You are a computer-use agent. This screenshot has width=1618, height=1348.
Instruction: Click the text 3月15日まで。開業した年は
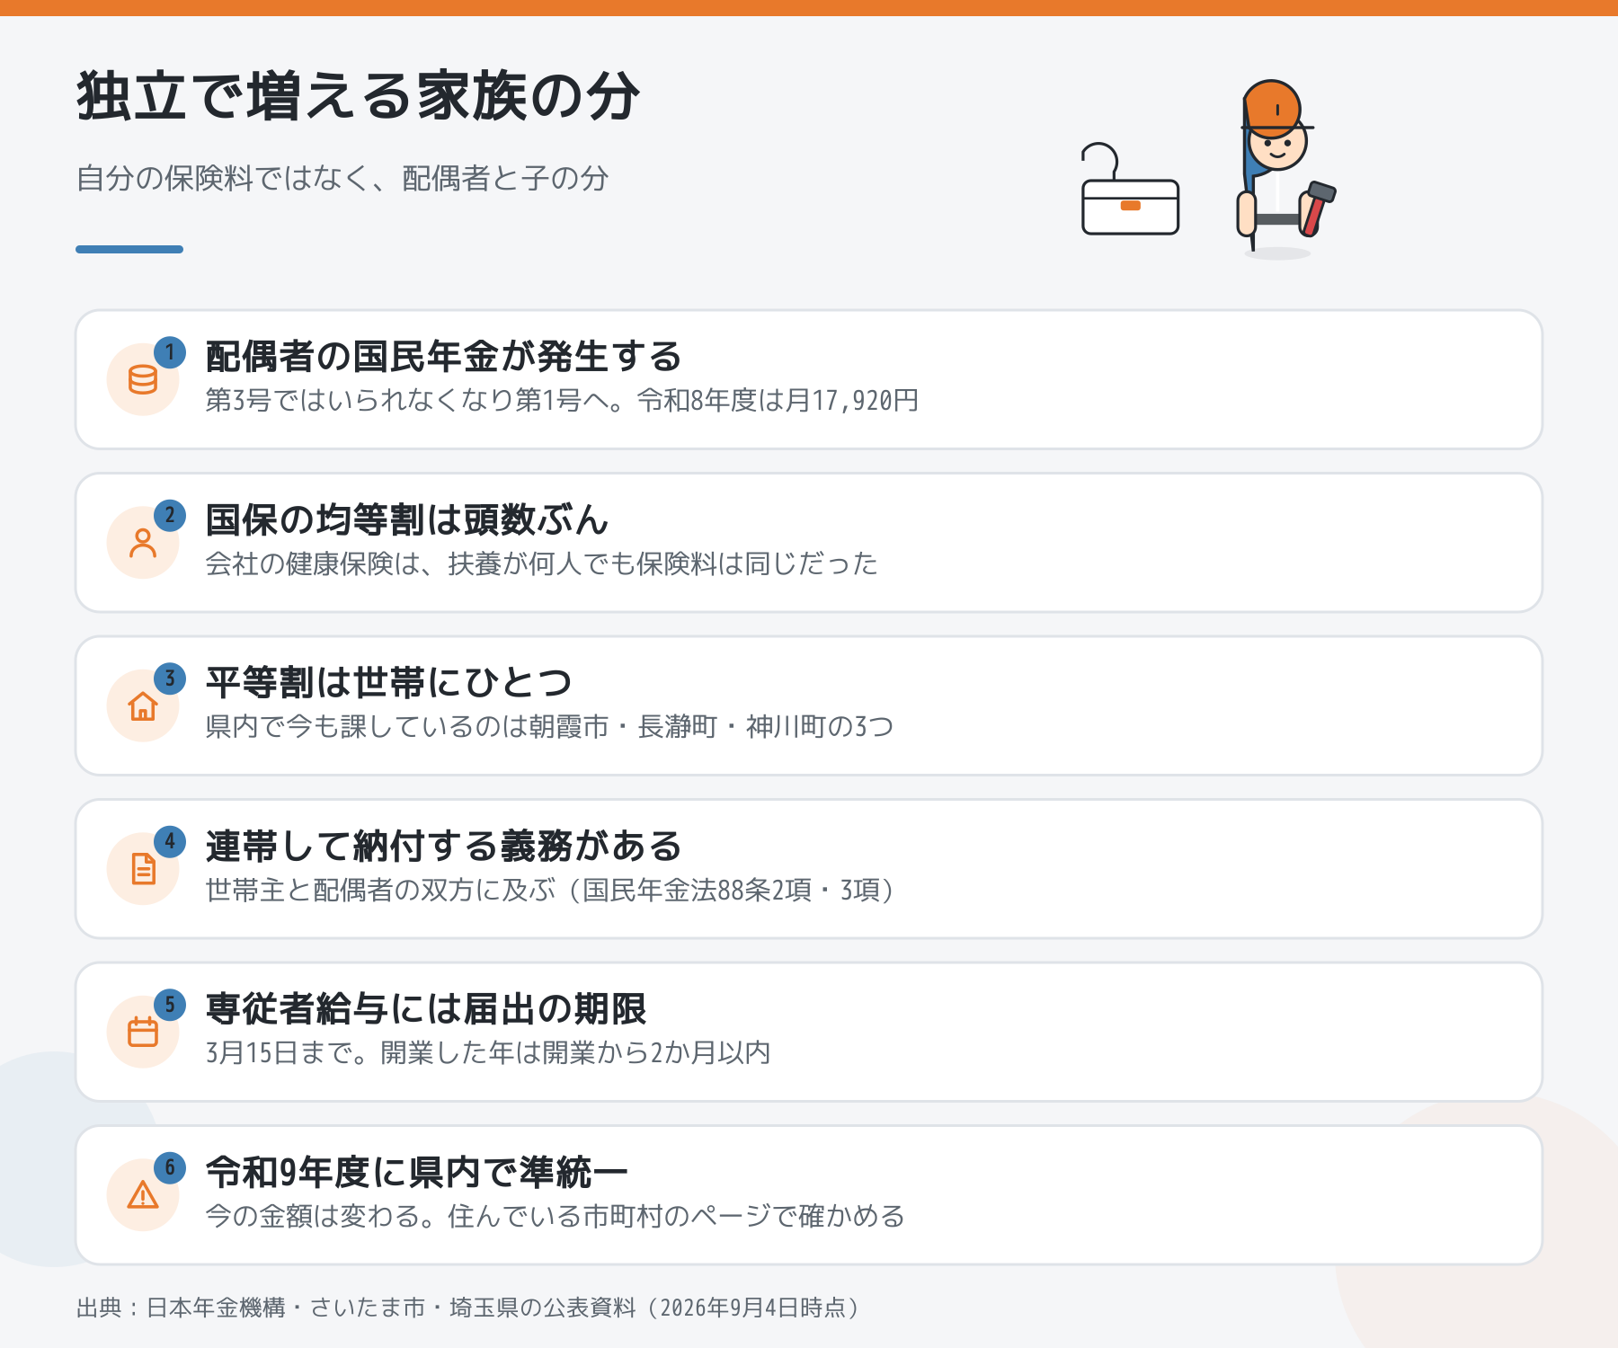coord(488,1052)
